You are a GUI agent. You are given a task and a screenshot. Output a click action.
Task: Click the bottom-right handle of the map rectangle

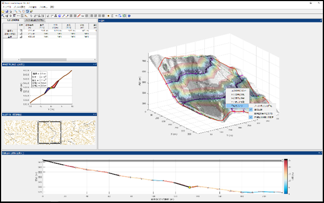(61, 144)
